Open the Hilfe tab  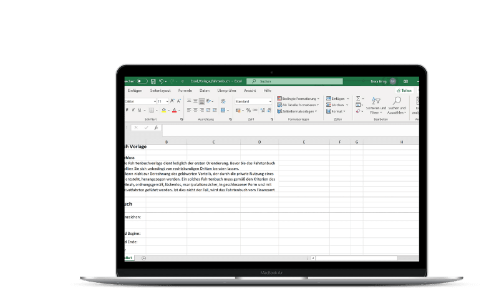[268, 91]
